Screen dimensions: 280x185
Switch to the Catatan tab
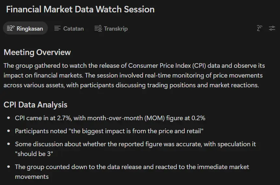pos(69,28)
